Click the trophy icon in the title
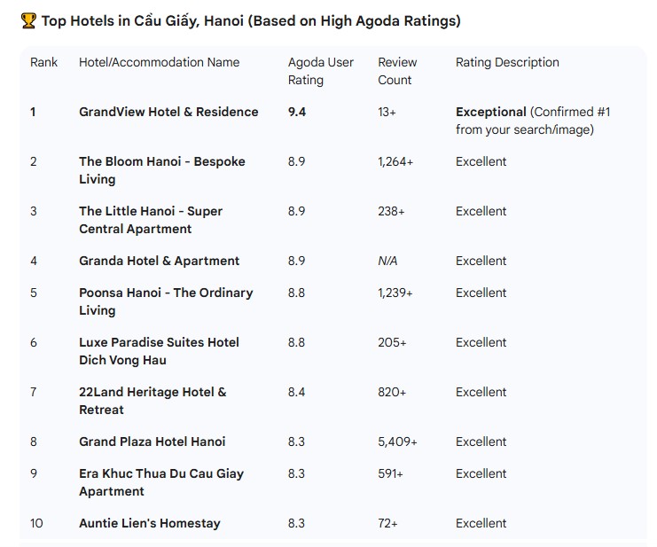This screenshot has height=547, width=657. pos(27,21)
